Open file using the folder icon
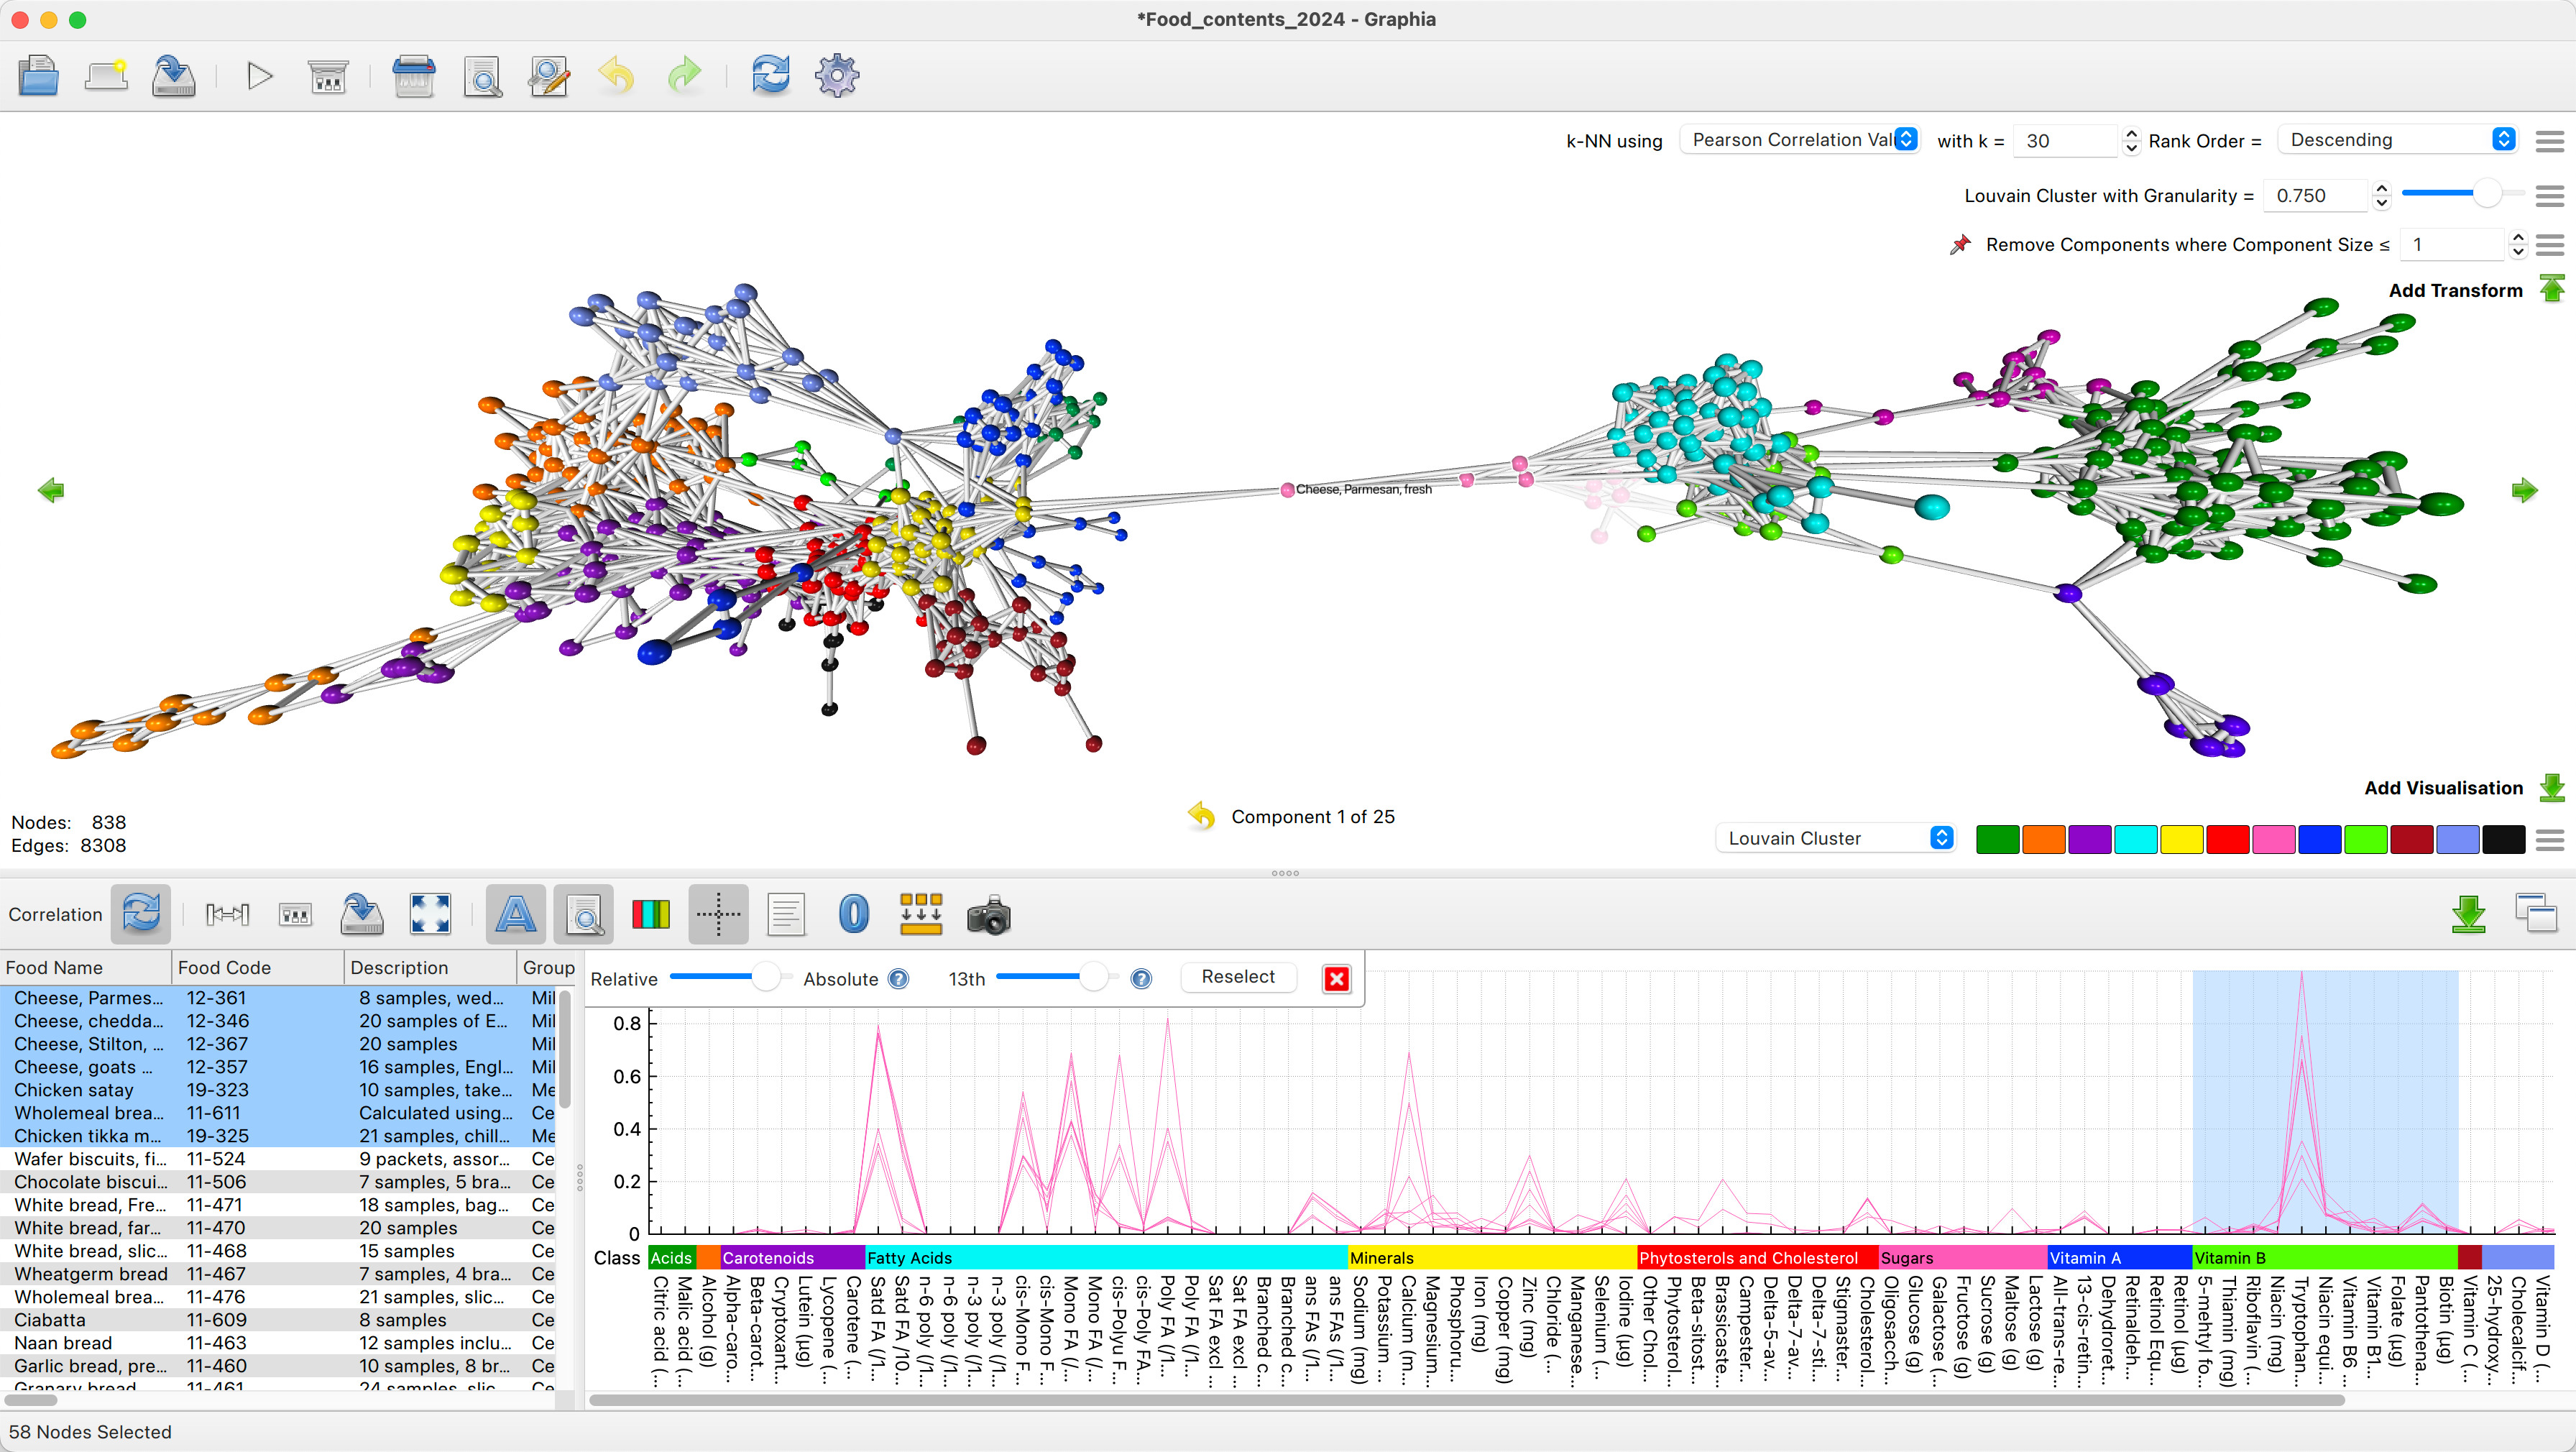 38,76
